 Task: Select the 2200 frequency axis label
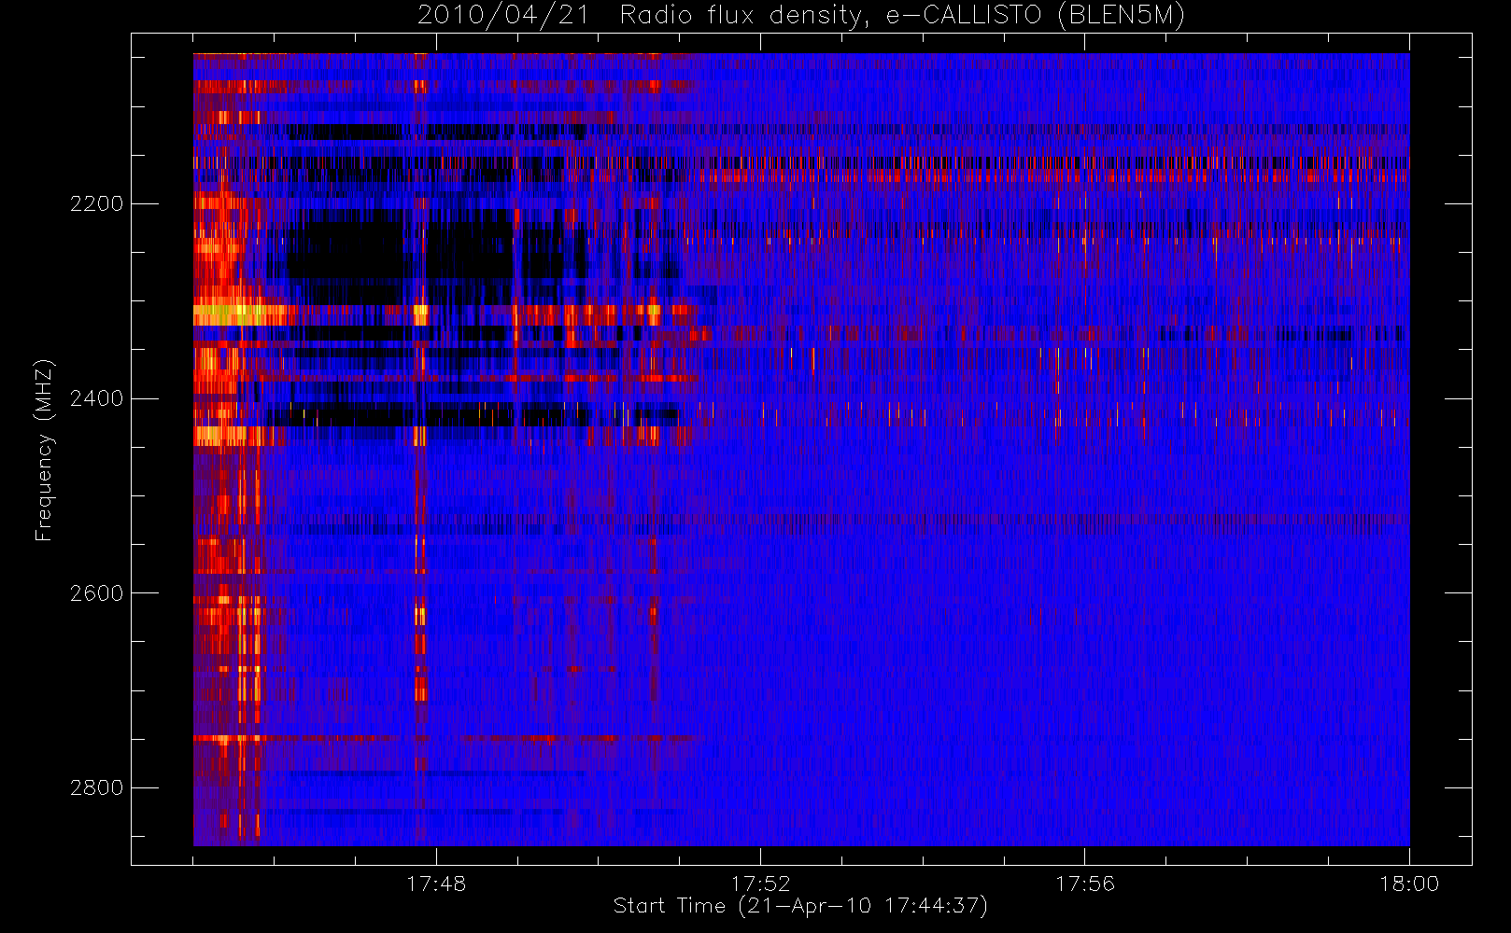96,204
